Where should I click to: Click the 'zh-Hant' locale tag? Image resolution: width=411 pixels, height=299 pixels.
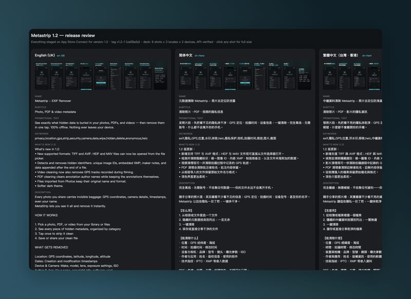tap(367, 55)
